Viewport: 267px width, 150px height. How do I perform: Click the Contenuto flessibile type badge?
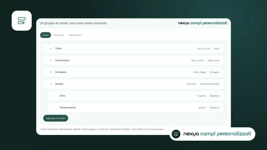(210, 84)
